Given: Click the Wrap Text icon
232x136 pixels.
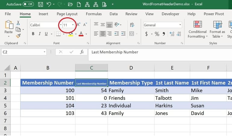Looking at the screenshot, I should click(132, 25).
